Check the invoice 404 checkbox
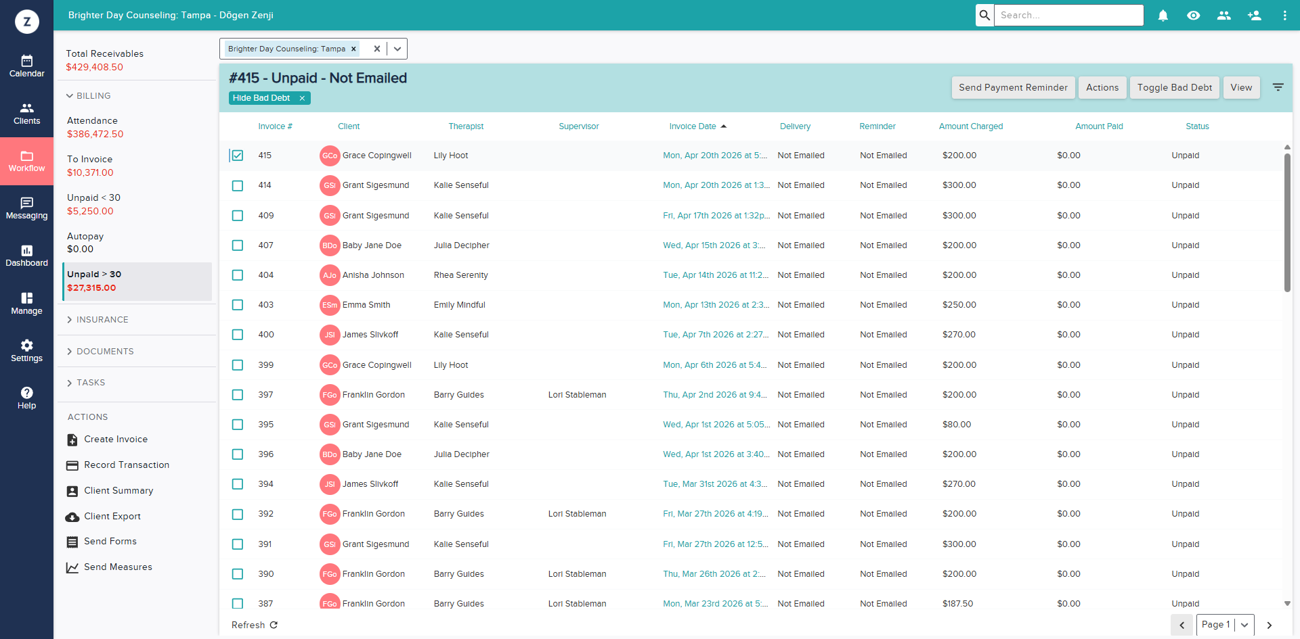 click(x=238, y=275)
